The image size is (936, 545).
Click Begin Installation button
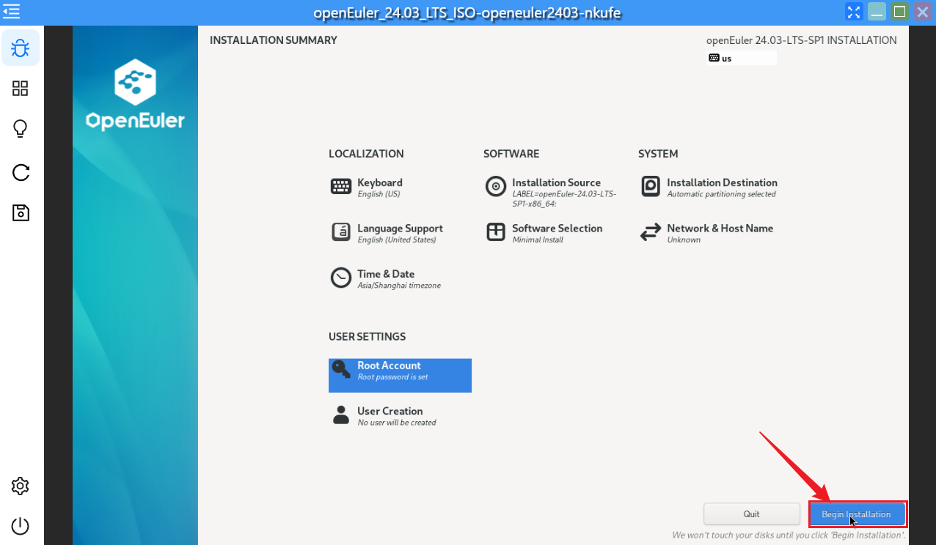[857, 514]
